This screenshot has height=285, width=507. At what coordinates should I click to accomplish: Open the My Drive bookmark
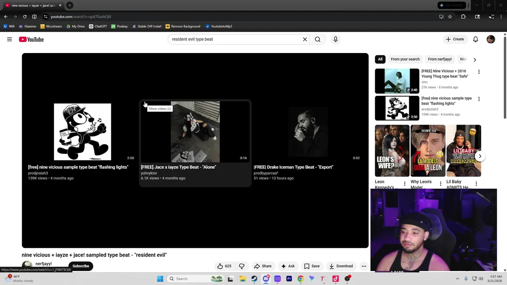pos(75,27)
